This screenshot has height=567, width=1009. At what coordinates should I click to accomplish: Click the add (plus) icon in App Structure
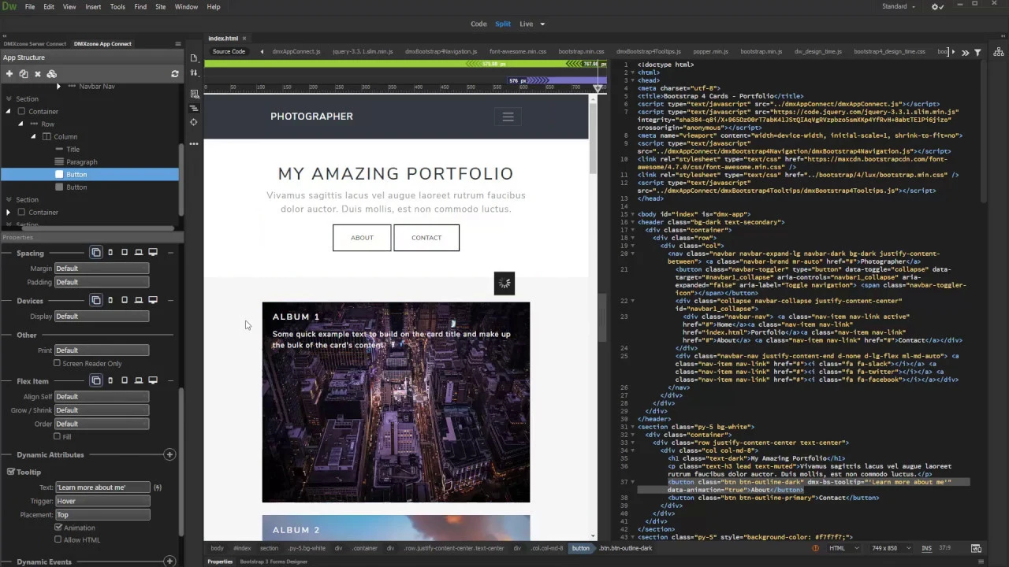[x=9, y=73]
